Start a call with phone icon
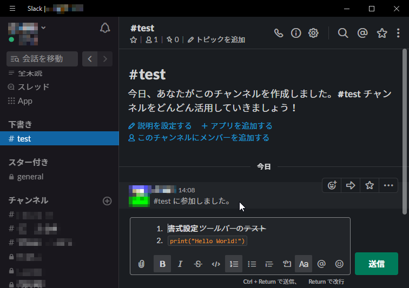 (279, 33)
